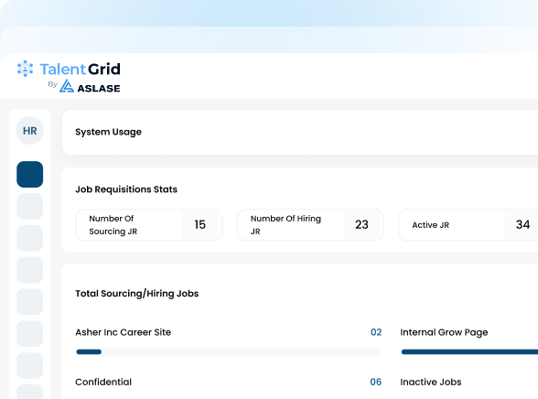Select the Active JR card
The width and height of the screenshot is (538, 399).
tap(468, 225)
